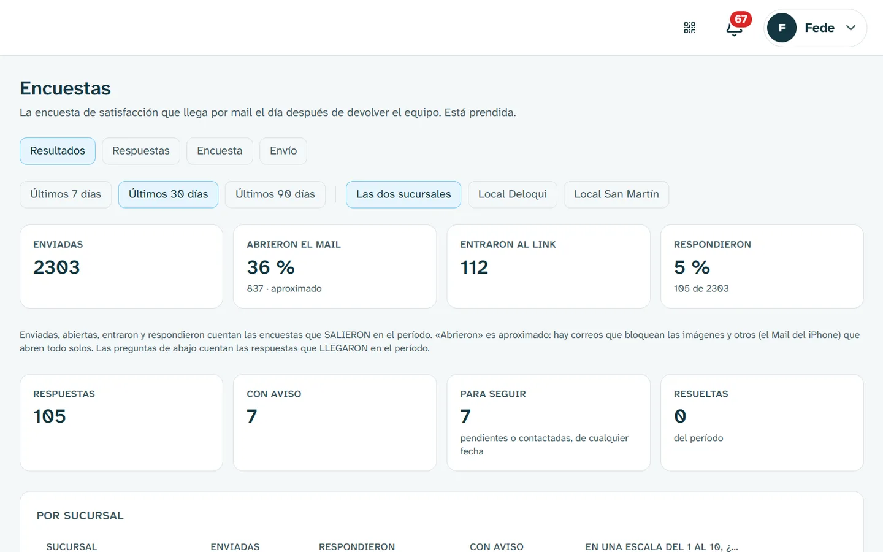Click the Entraron al link 112 value

tap(474, 267)
